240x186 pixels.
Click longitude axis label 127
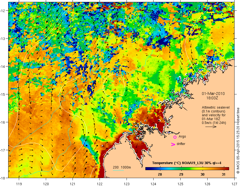(x=234, y=184)
